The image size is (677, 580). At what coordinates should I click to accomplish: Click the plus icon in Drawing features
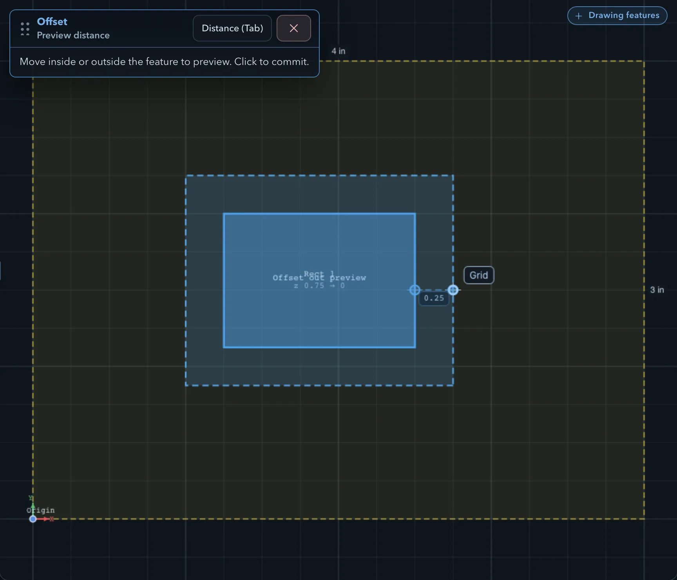(579, 16)
